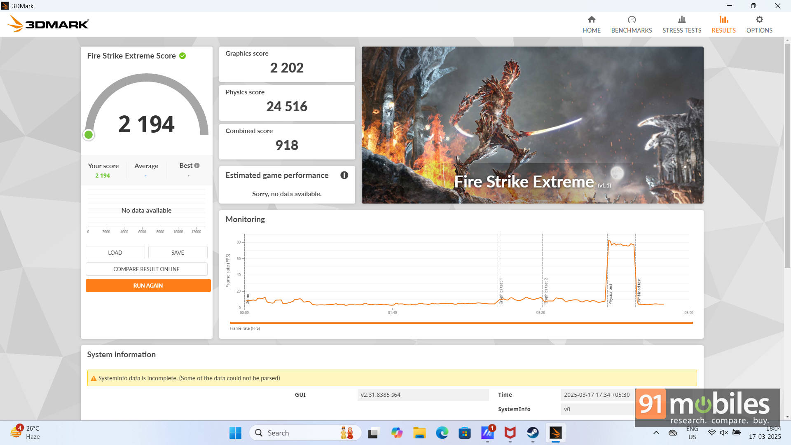
Task: Click the green score dot on the gauge
Action: [89, 135]
